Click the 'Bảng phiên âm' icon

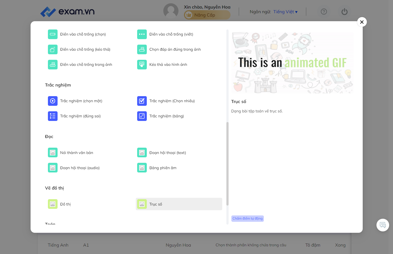click(142, 167)
